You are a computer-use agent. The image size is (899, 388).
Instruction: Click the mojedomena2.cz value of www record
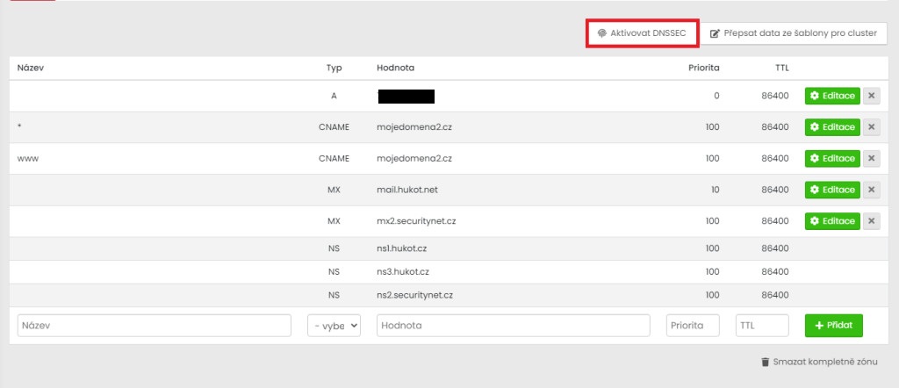pos(414,159)
